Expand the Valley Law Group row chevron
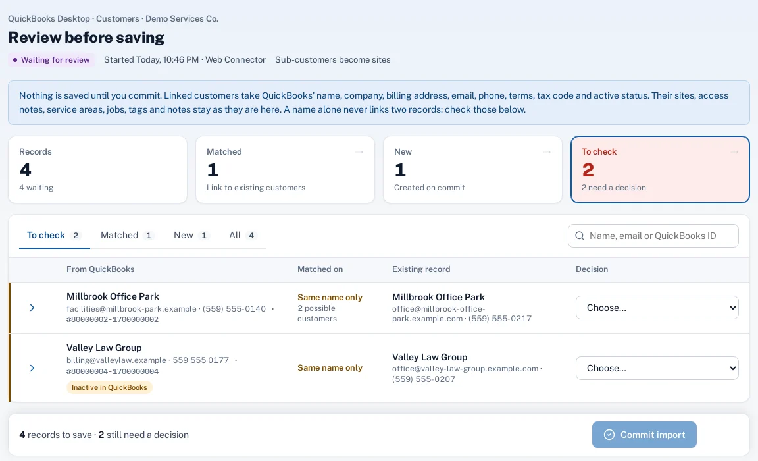This screenshot has width=758, height=461. coord(32,368)
